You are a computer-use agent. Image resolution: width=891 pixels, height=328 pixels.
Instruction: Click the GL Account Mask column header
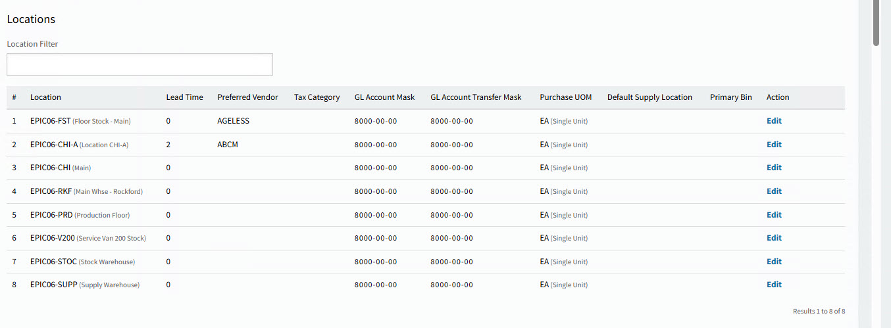pos(384,97)
